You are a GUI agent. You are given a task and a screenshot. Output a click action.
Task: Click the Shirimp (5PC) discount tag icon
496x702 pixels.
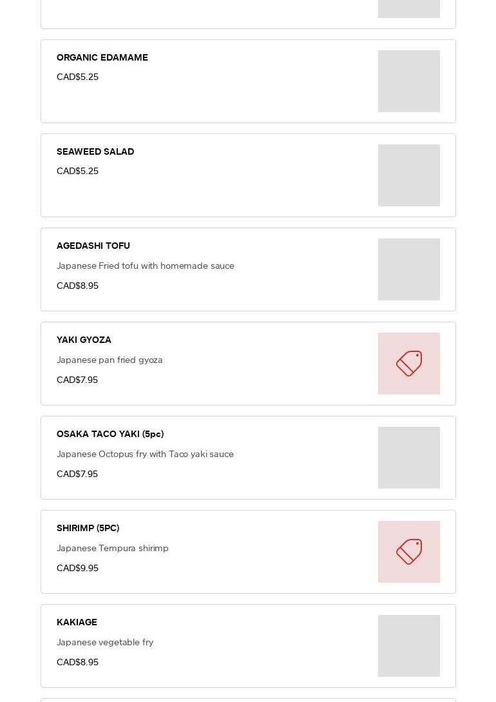(409, 552)
